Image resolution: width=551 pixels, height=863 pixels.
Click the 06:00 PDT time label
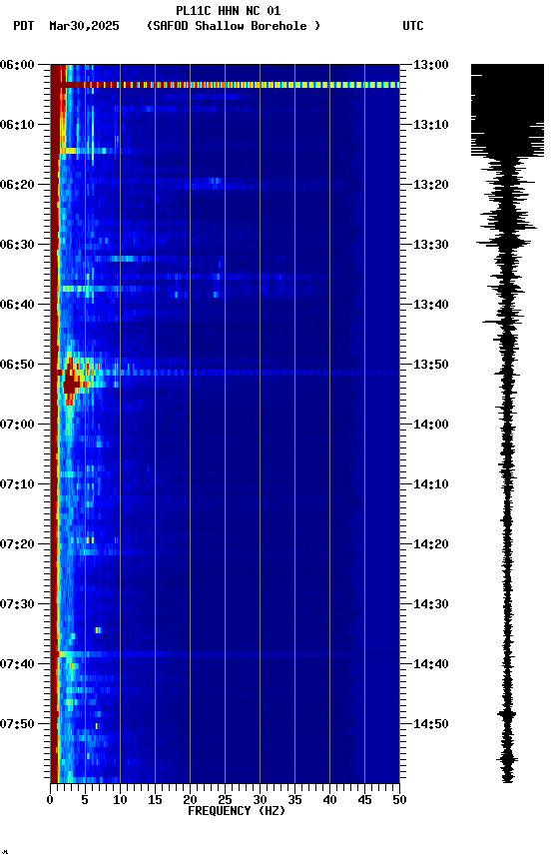tap(17, 65)
